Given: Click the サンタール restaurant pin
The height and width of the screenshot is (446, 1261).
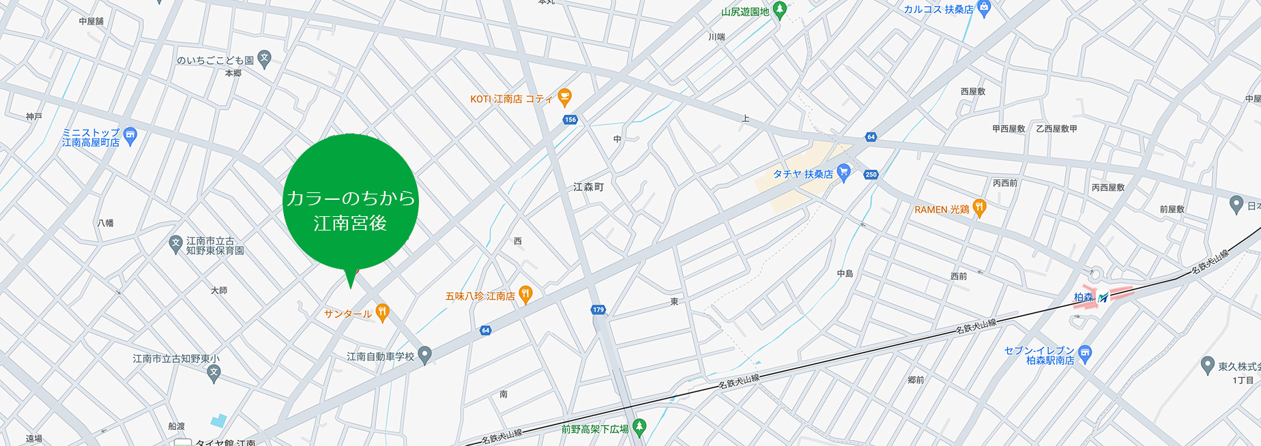Looking at the screenshot, I should pos(382,312).
